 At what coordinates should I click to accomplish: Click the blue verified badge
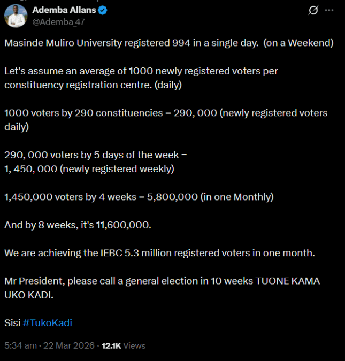(x=103, y=10)
